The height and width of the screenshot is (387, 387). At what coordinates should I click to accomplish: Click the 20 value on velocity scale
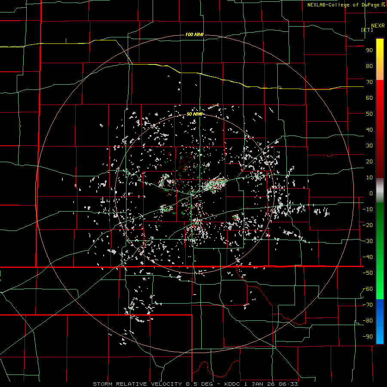coord(369,162)
